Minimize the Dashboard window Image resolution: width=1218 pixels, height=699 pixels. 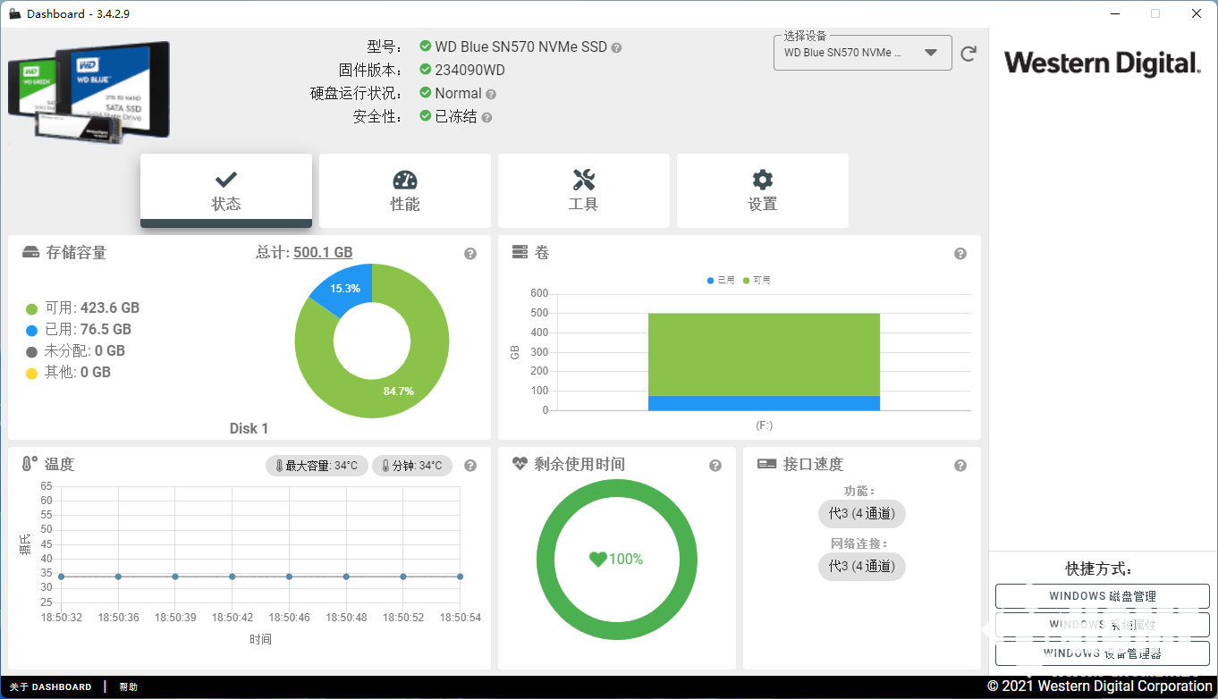(1114, 13)
